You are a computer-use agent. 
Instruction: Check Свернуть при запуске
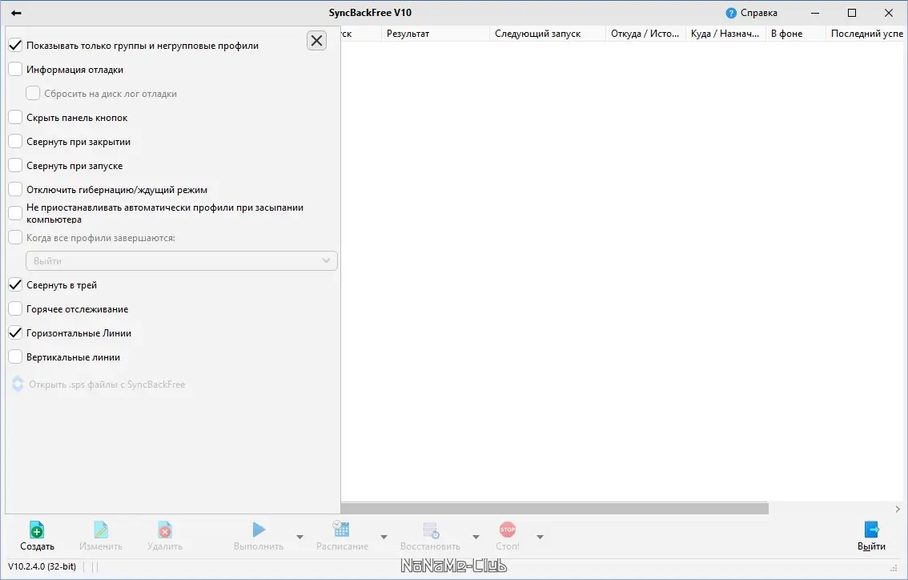pos(15,166)
